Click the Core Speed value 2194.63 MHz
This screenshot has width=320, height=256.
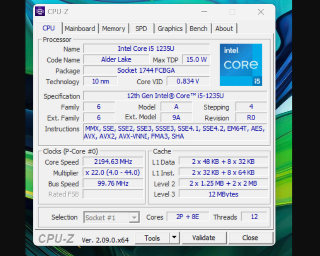(x=113, y=162)
